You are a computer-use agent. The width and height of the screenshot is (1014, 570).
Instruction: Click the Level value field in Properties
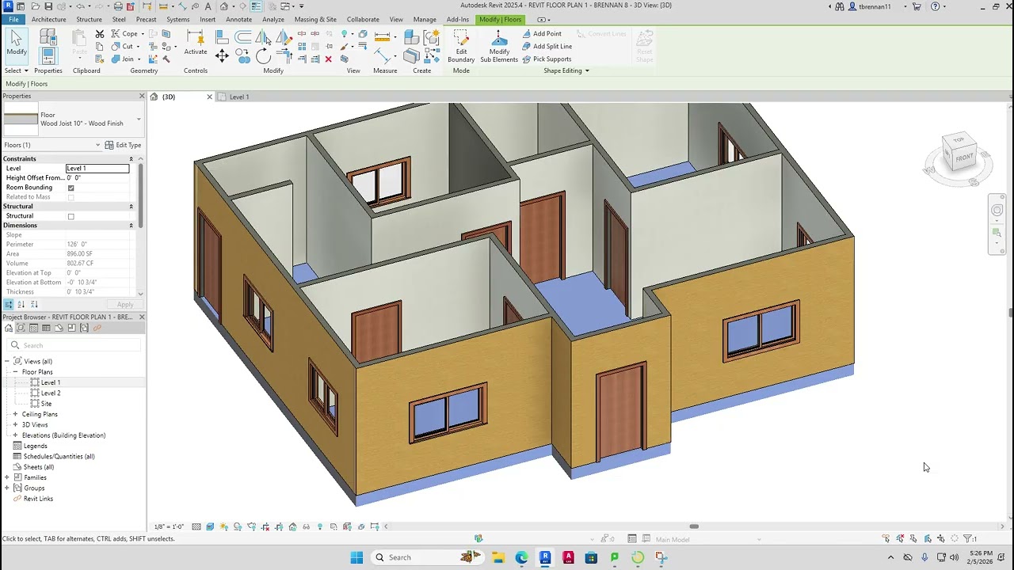click(x=97, y=169)
